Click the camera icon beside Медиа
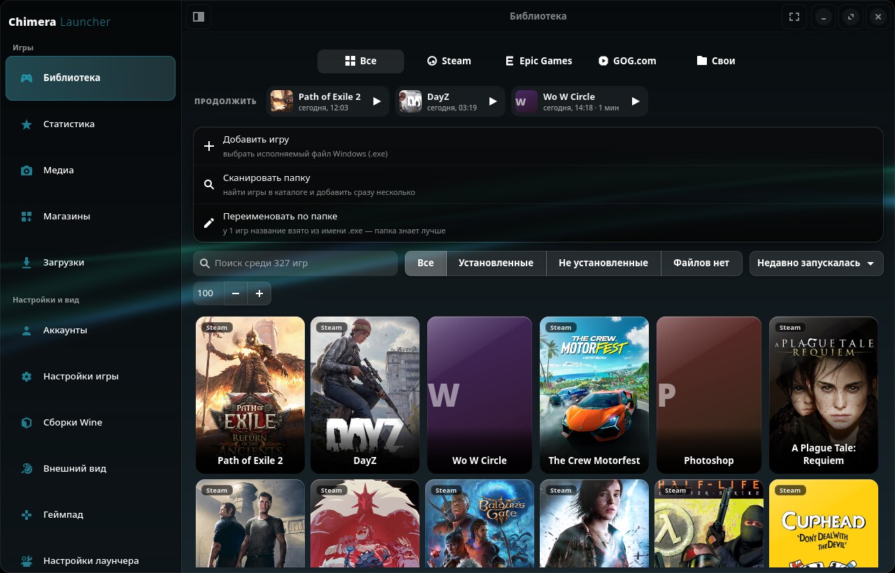 [27, 171]
